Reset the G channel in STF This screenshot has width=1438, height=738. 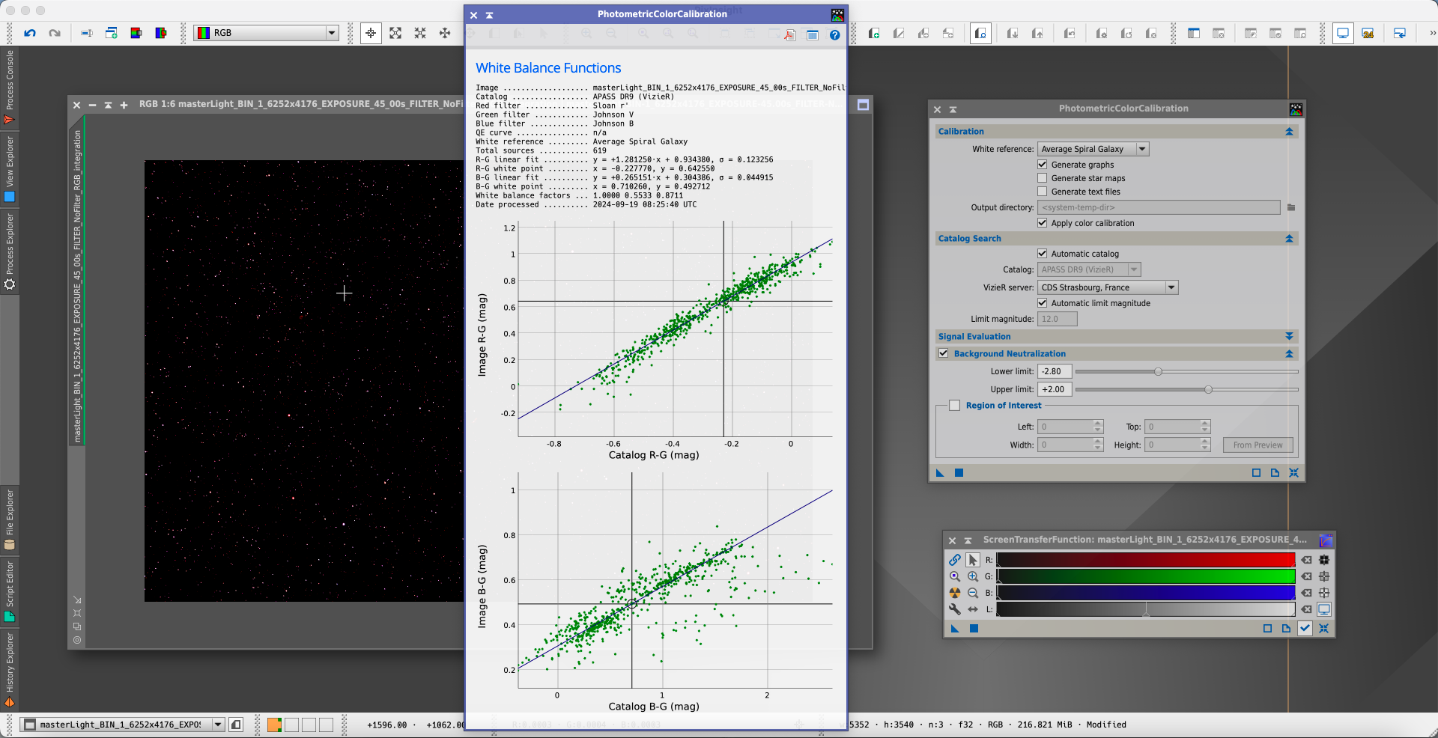pyautogui.click(x=1306, y=576)
